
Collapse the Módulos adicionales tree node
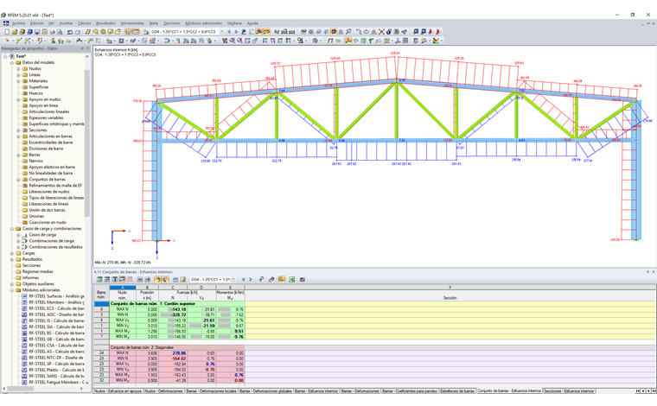click(x=12, y=290)
